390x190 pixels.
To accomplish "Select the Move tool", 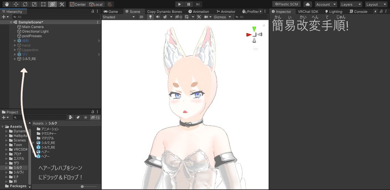I will tap(16, 4).
